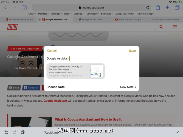Tap the Wi-Fi status icon
The image size is (183, 137).
pos(170,2)
